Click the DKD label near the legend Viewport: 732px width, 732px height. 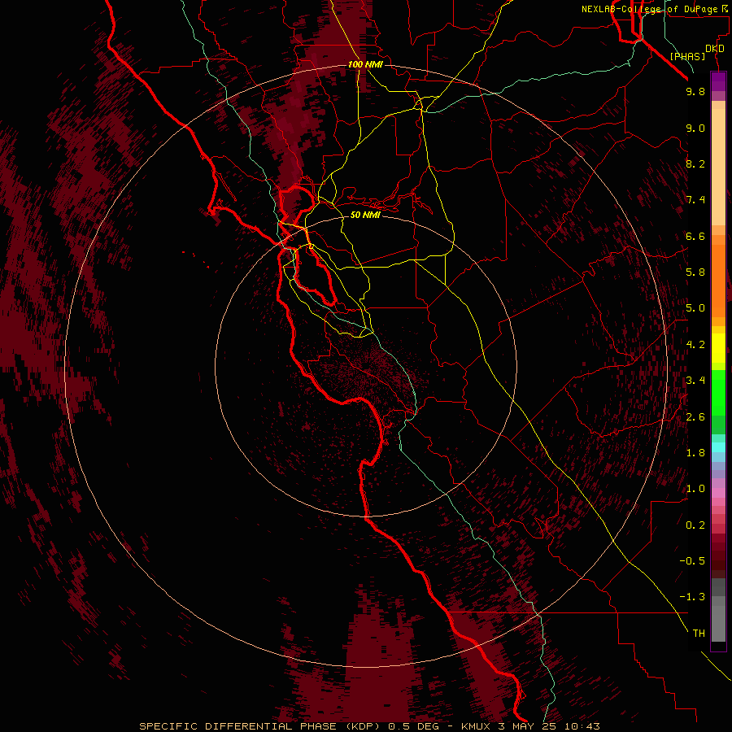[715, 49]
